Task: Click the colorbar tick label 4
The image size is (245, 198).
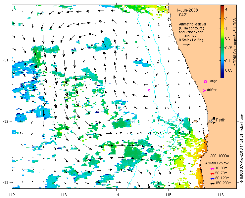Action: click(x=226, y=9)
